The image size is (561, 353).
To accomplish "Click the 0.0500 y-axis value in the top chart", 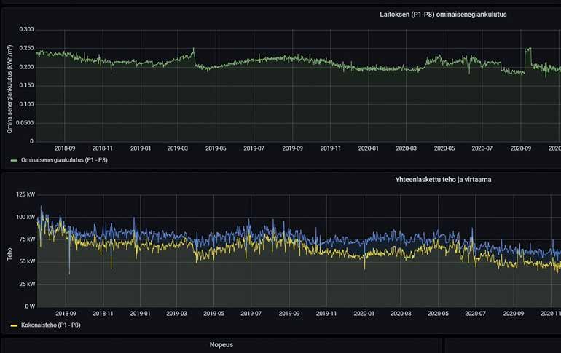I will pos(25,122).
